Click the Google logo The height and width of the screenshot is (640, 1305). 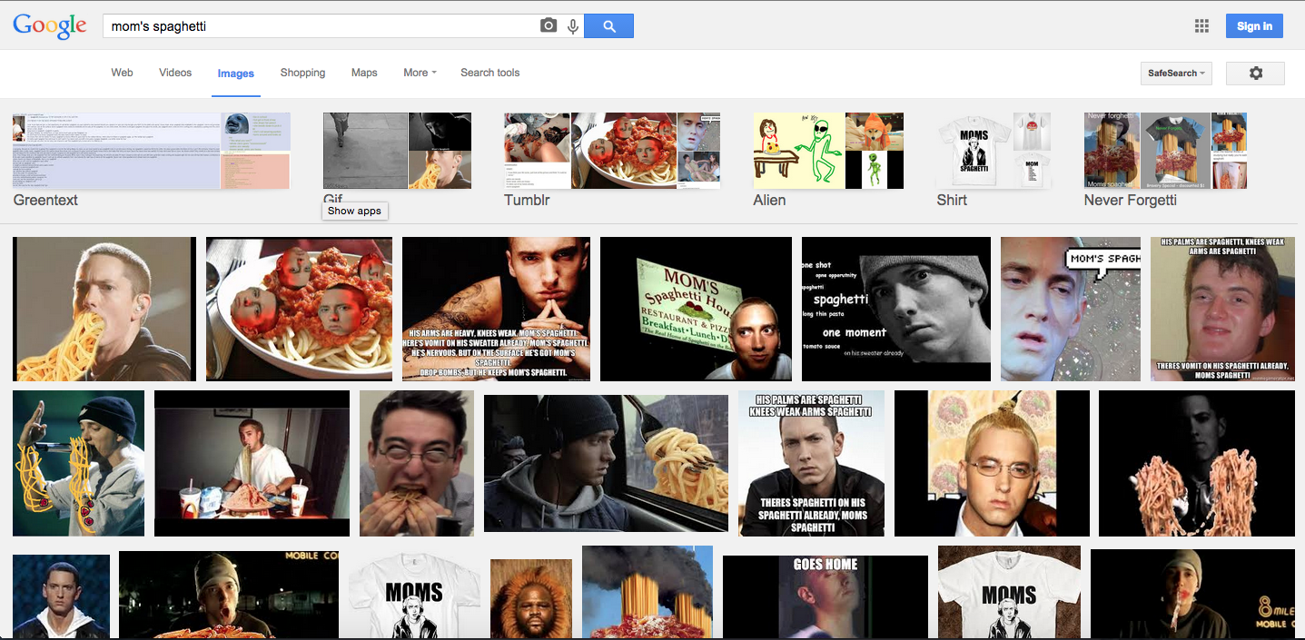50,26
